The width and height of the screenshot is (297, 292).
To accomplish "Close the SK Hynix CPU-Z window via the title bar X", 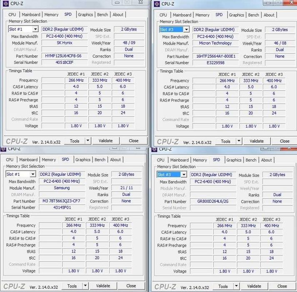I will tap(140, 2).
